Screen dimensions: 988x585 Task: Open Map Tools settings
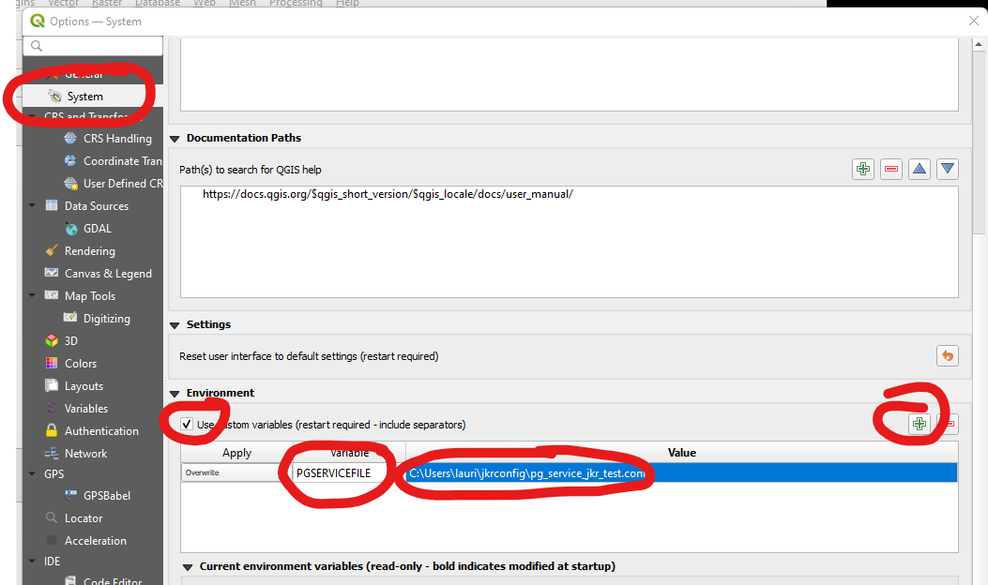tap(89, 296)
